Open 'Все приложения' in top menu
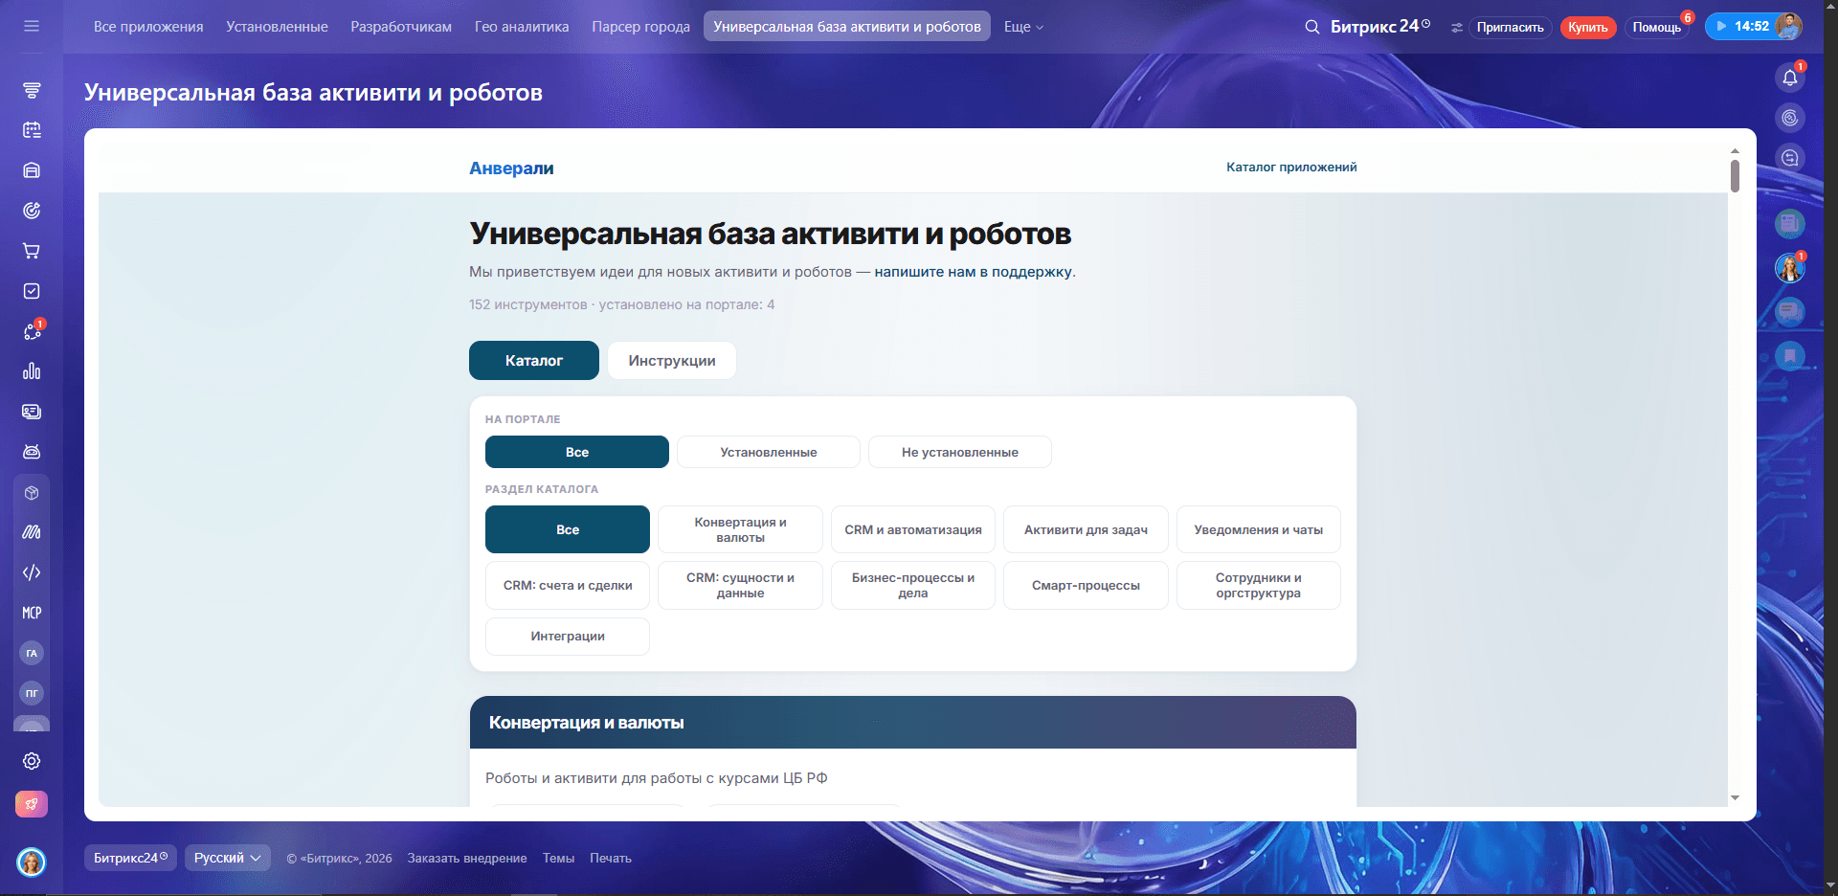The width and height of the screenshot is (1838, 896). (x=148, y=27)
